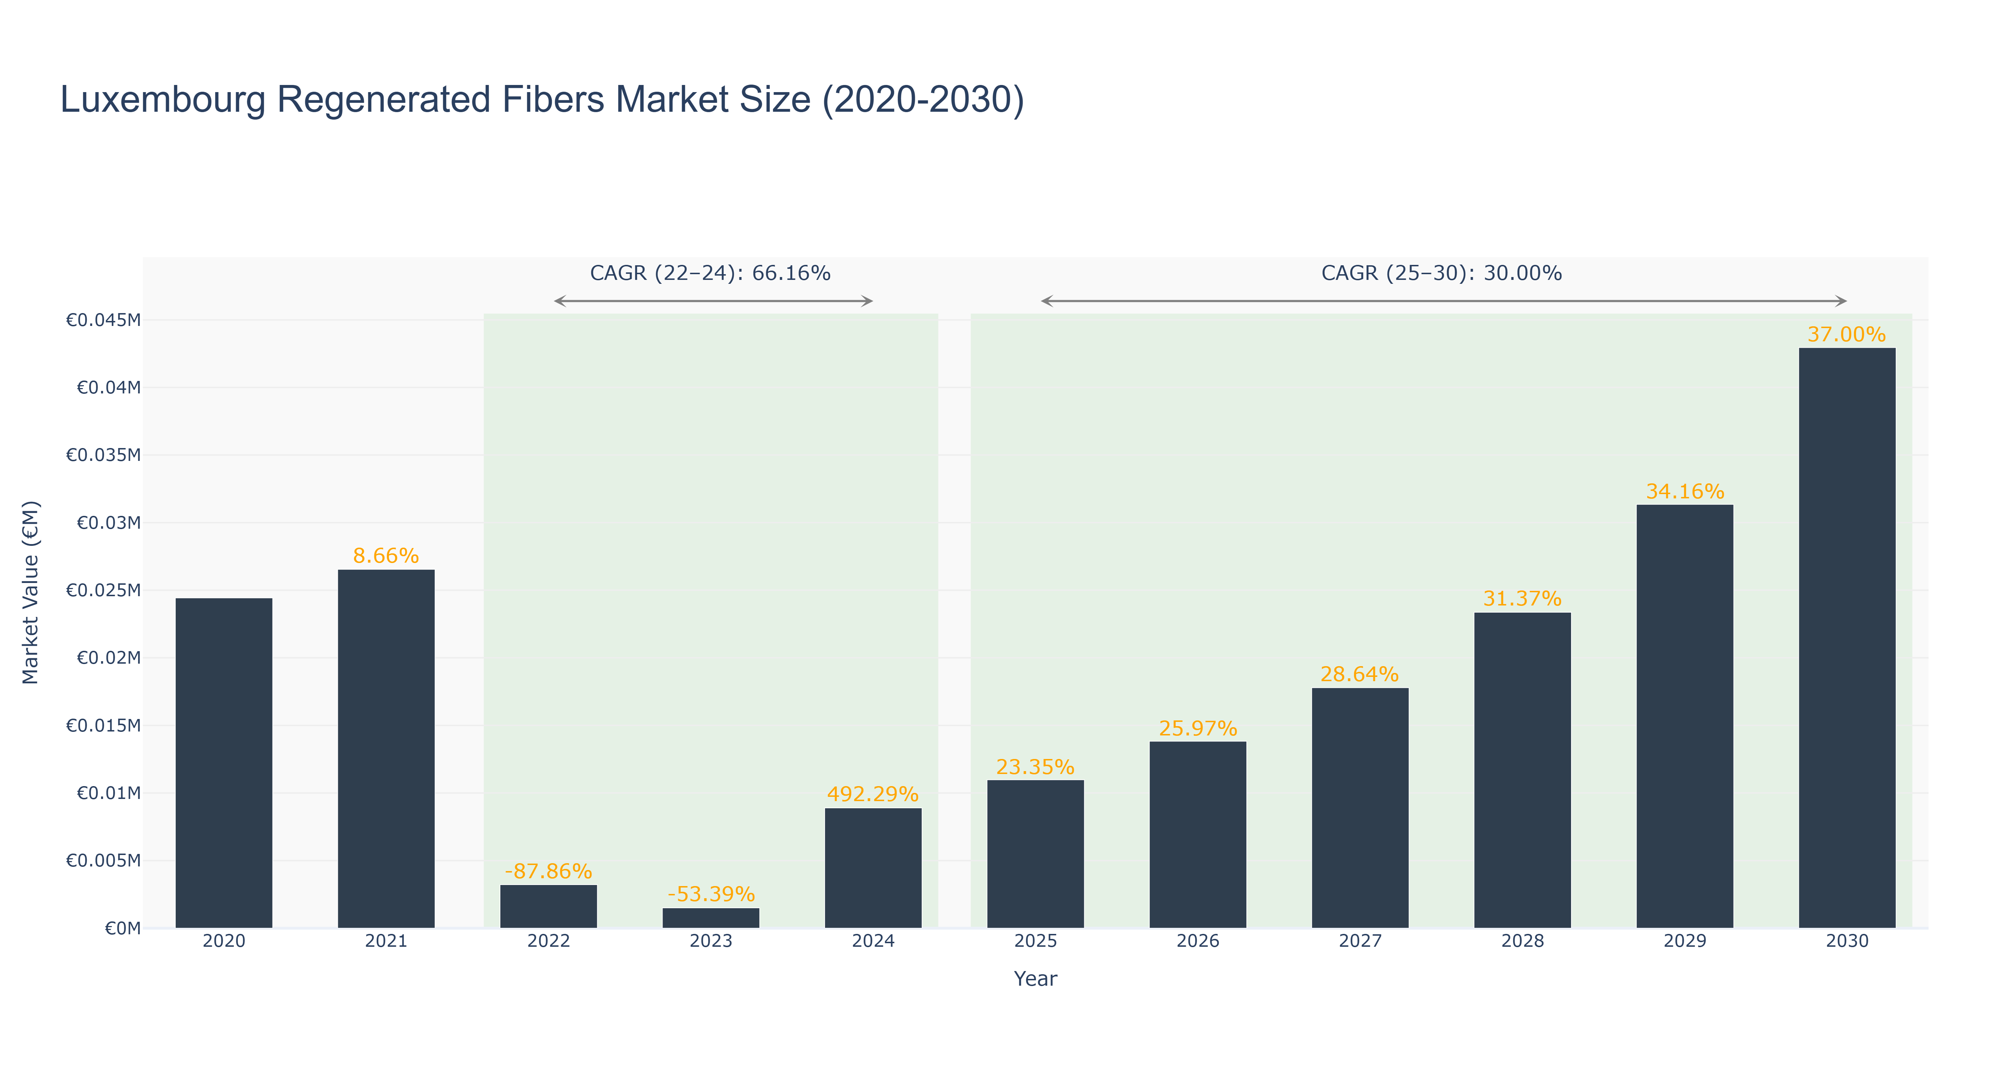
Task: Click the €0.04M y-axis tick label
Action: (x=109, y=387)
